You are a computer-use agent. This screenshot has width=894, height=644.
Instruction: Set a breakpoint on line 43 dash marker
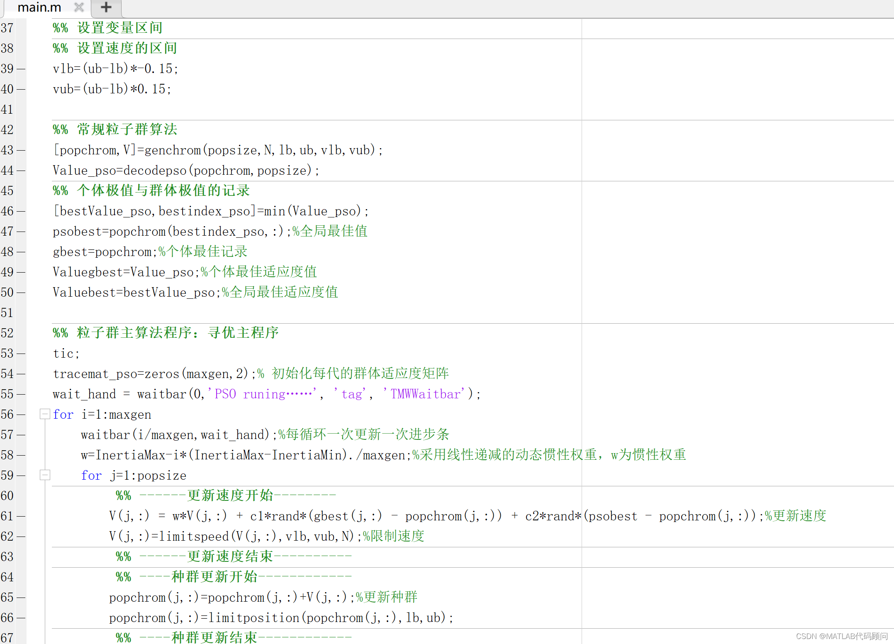[x=21, y=150]
